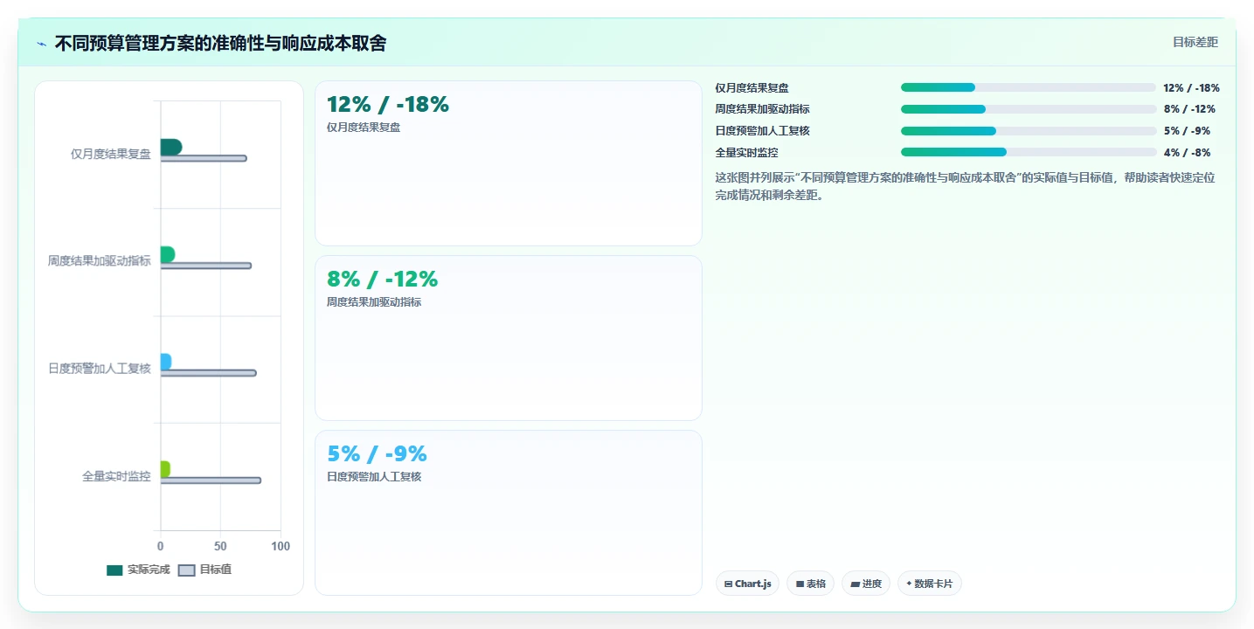Click the 5% / -9% card value

pos(377,454)
